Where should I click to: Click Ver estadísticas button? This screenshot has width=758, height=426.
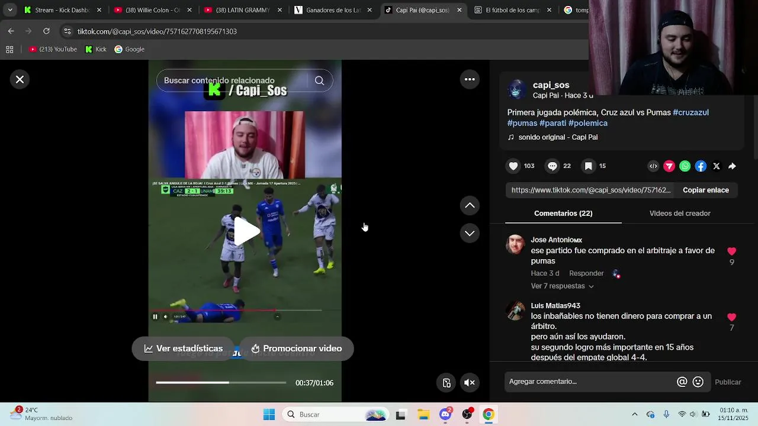point(184,348)
